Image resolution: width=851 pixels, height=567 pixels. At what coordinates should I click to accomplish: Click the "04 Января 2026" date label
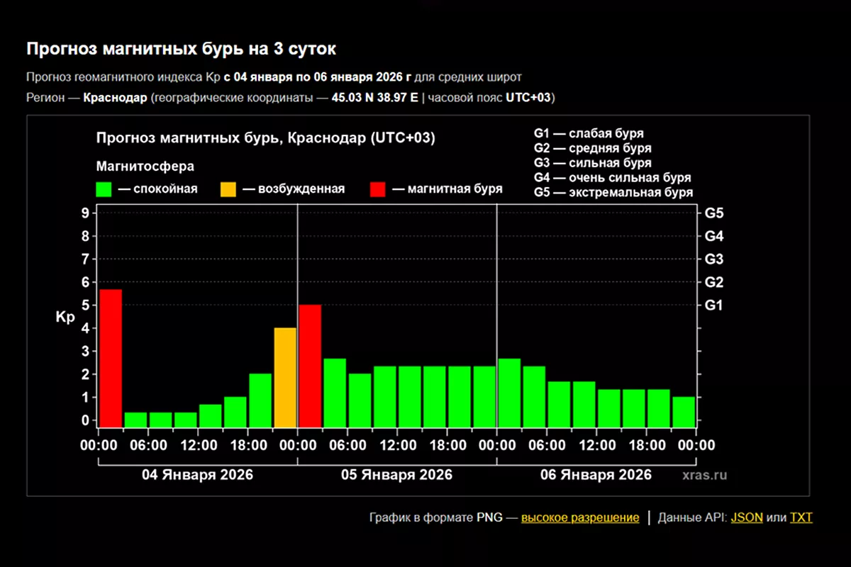click(x=198, y=475)
